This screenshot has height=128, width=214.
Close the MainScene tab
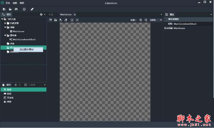[x=75, y=15]
